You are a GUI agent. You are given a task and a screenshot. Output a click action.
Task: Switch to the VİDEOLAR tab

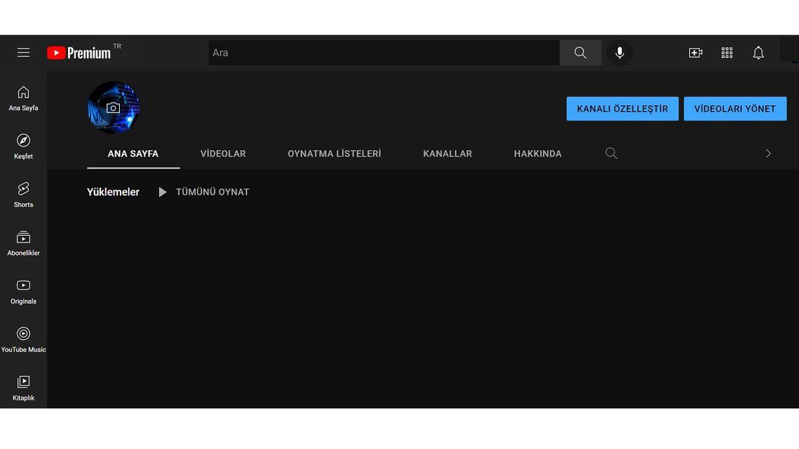tap(223, 153)
